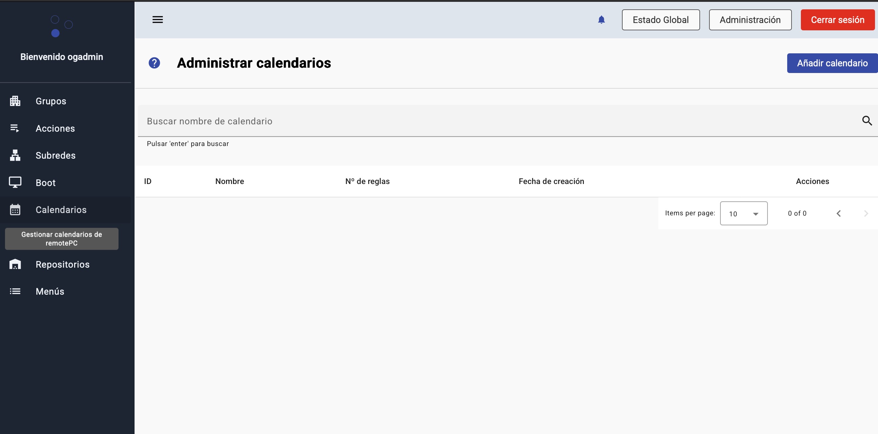This screenshot has height=434, width=878.
Task: Click the Grupos building icon
Action: pos(15,101)
